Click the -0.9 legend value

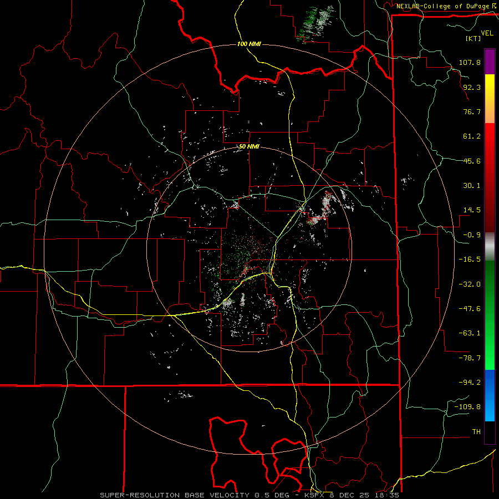tap(472, 235)
